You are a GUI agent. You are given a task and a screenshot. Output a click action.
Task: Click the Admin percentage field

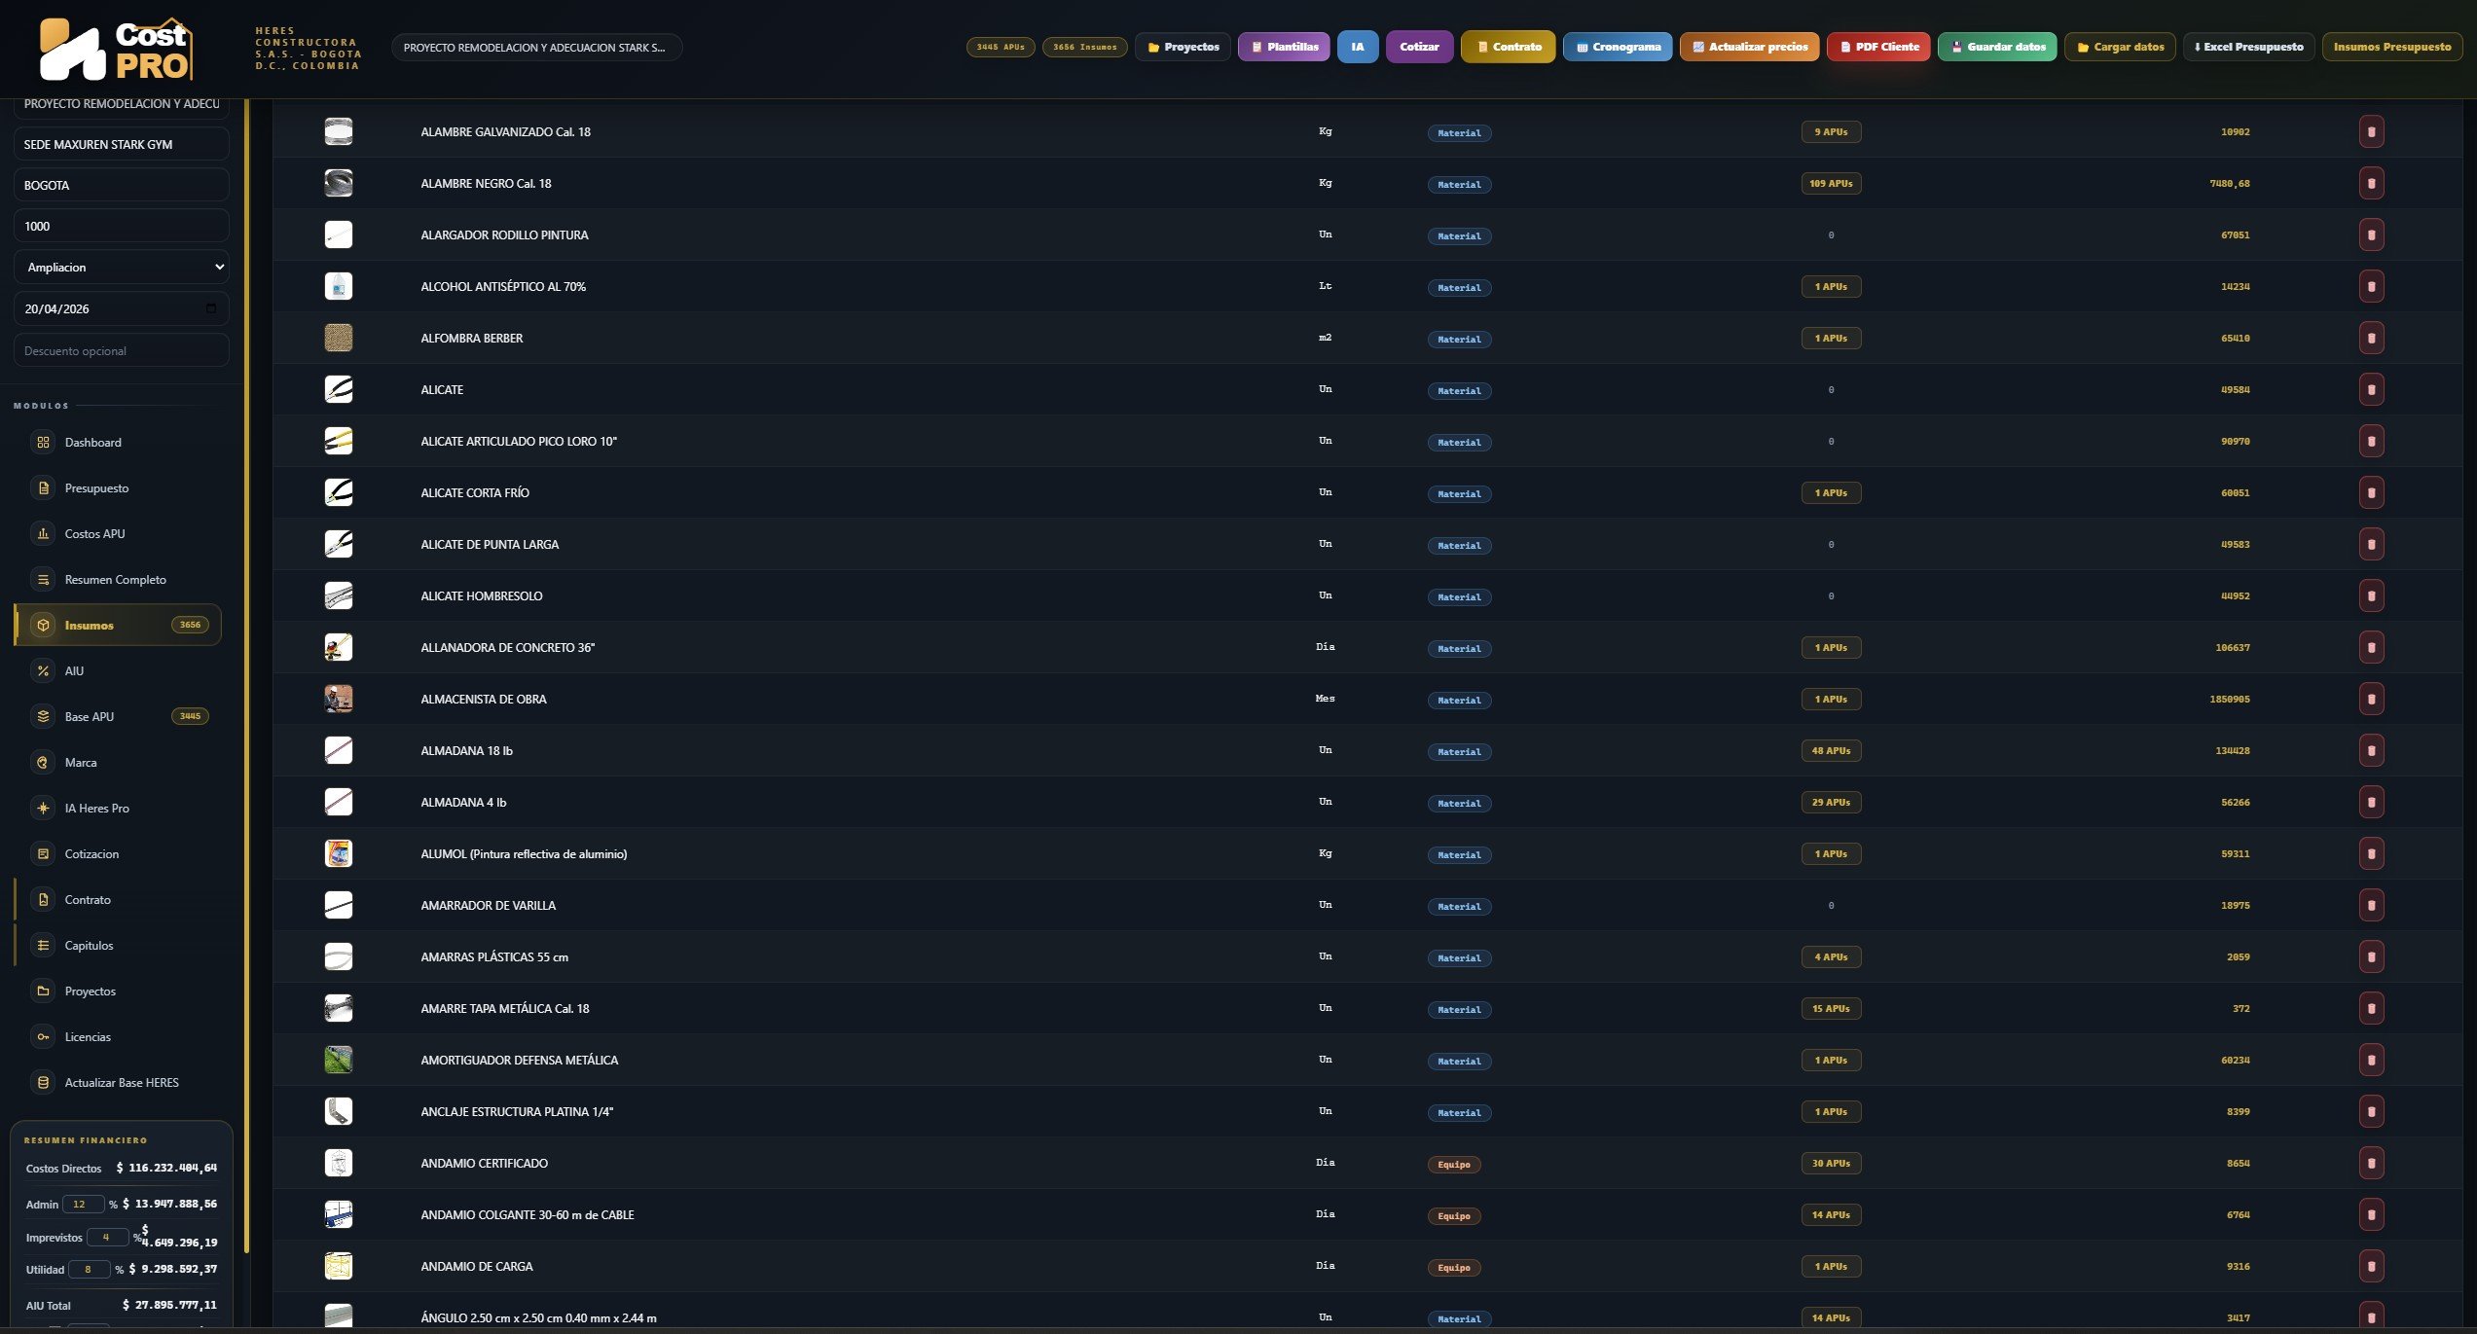tap(83, 1204)
